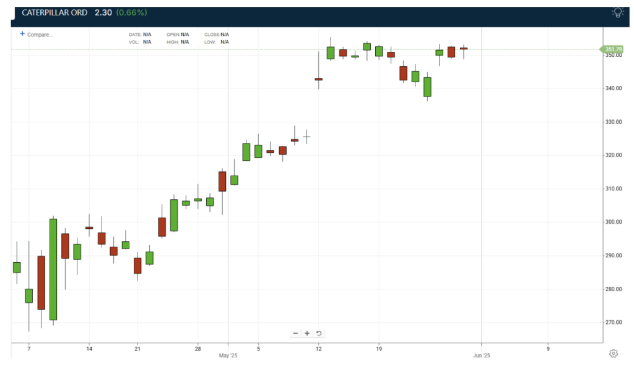Click the date axis label 19
The height and width of the screenshot is (371, 634).
379,349
